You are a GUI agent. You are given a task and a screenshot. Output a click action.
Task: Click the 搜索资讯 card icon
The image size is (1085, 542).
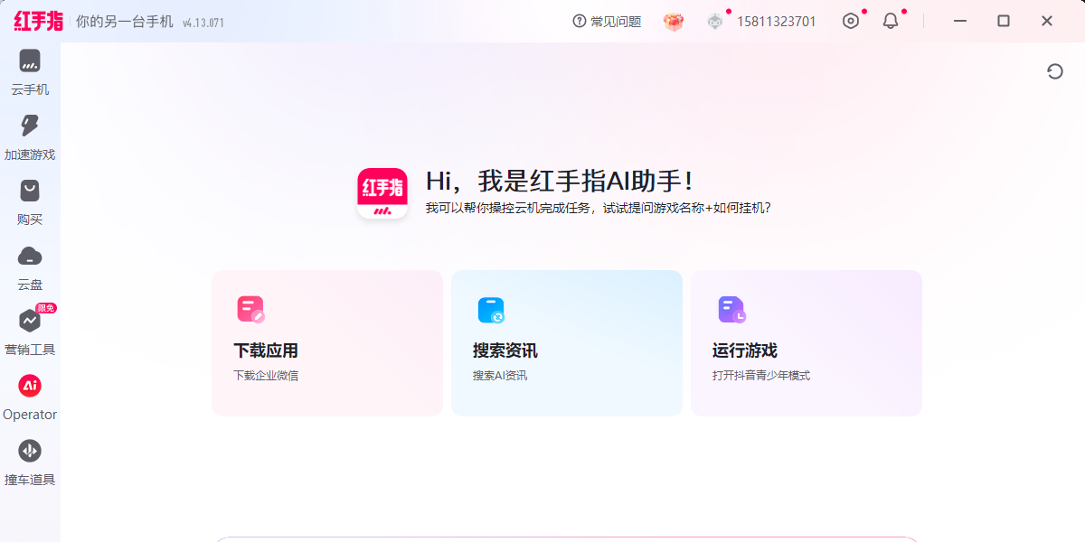(491, 310)
